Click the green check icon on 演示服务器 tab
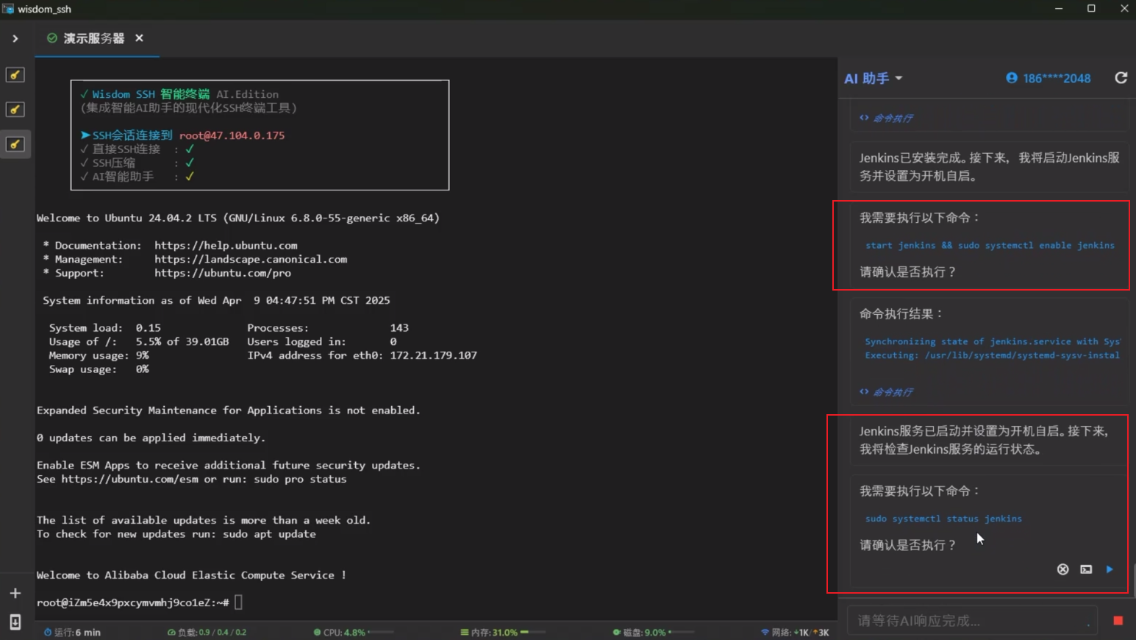1136x640 pixels. 52,38
